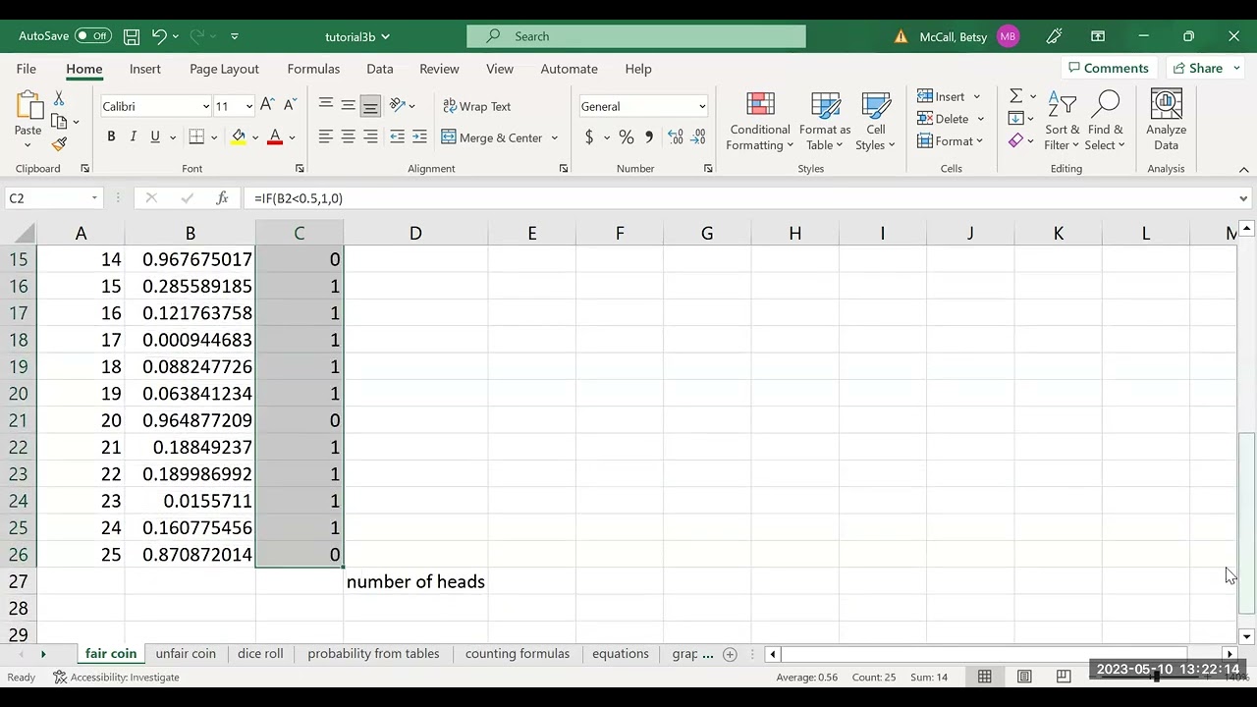Click Accessibility: Investigate in status bar
Screen dimensions: 1257x707
coord(116,678)
